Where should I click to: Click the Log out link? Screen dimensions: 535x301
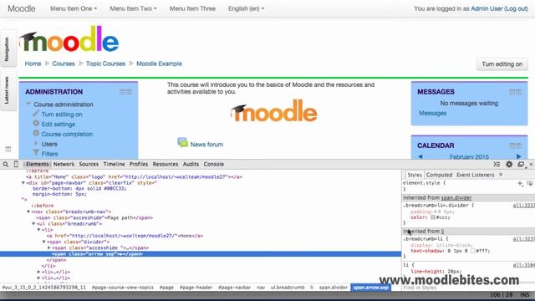pyautogui.click(x=517, y=8)
